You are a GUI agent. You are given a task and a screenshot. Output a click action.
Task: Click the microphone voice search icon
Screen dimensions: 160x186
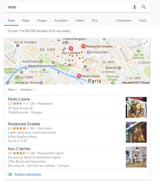134,7
